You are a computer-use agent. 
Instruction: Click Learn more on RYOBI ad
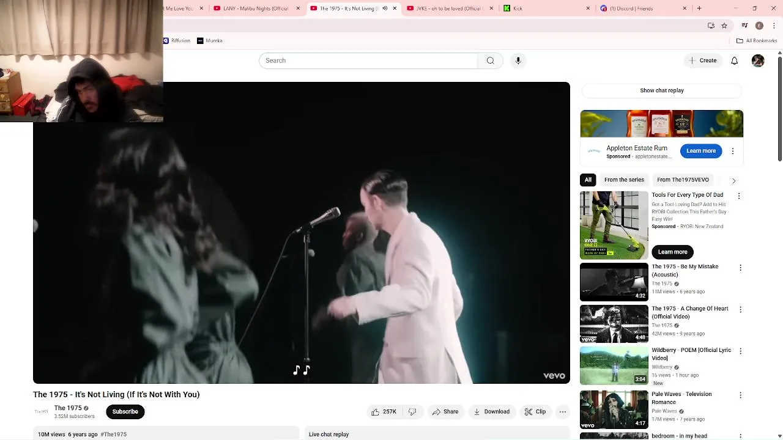click(672, 252)
